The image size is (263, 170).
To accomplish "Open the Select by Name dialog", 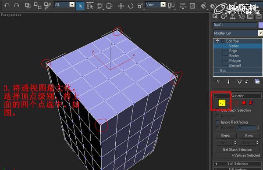I will 90,6.
